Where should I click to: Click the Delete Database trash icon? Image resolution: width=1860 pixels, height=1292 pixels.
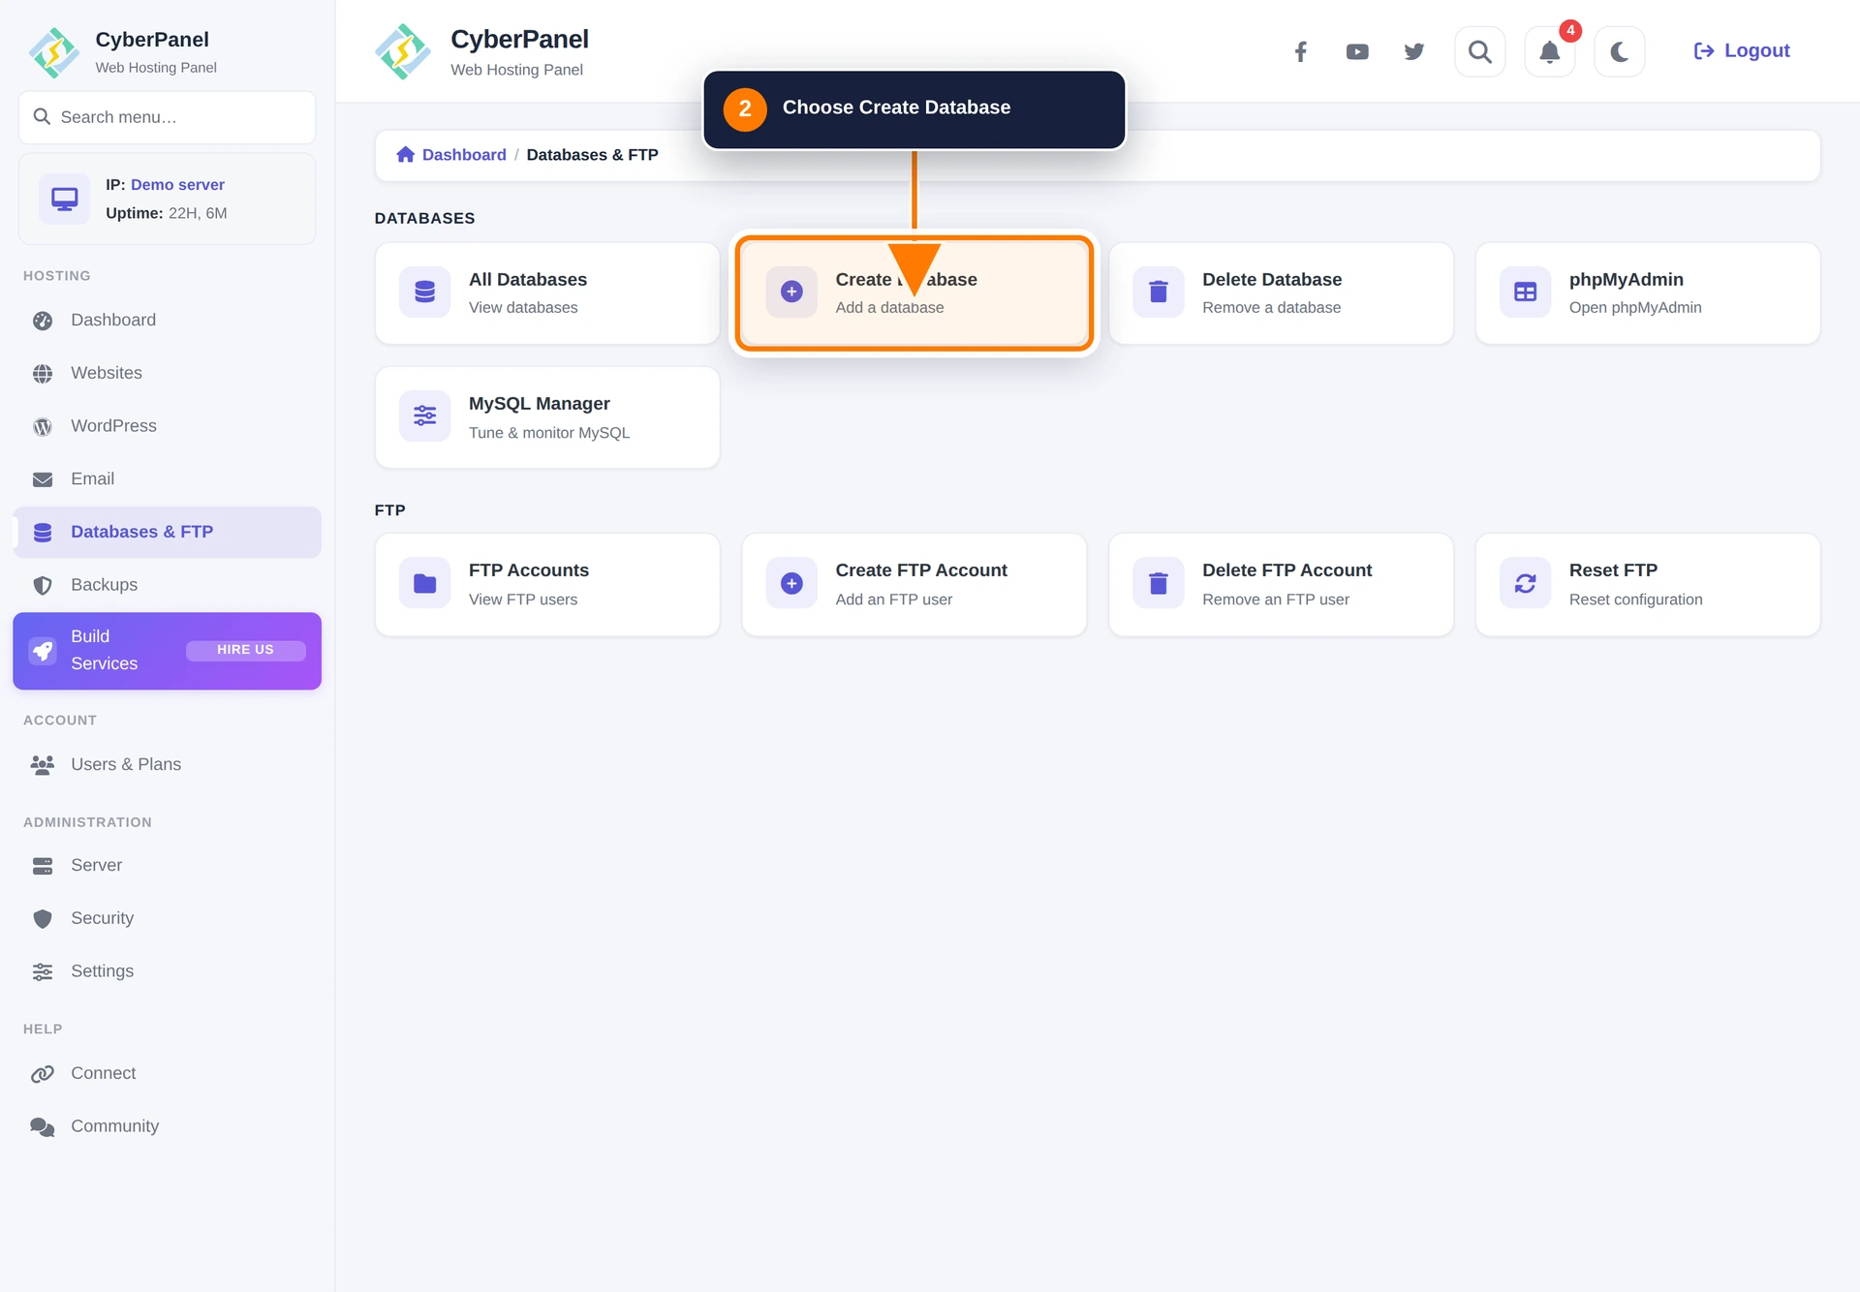tap(1159, 292)
